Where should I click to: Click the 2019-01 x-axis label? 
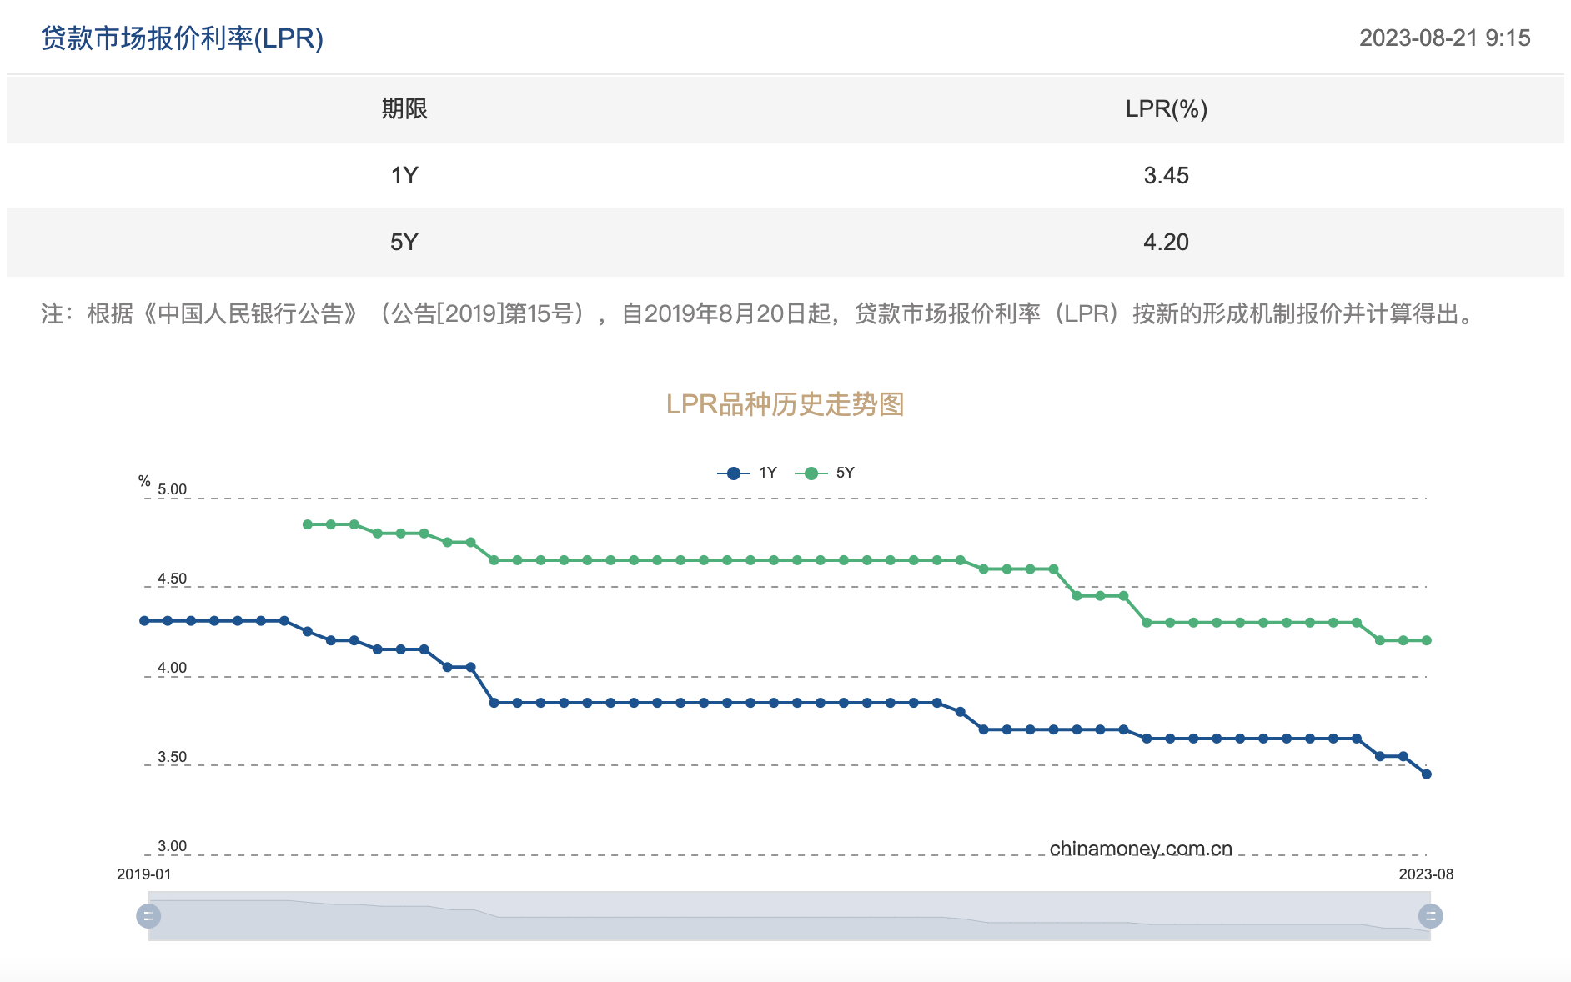[x=143, y=874]
